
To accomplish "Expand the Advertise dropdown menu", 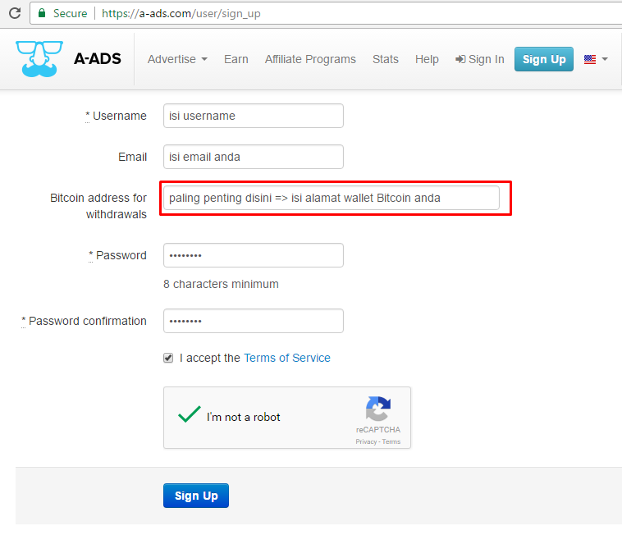I will [177, 59].
